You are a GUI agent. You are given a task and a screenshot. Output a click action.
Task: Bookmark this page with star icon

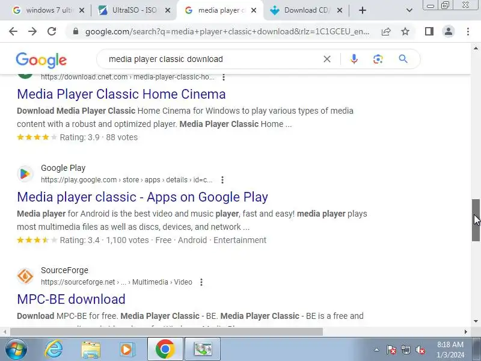[405, 31]
